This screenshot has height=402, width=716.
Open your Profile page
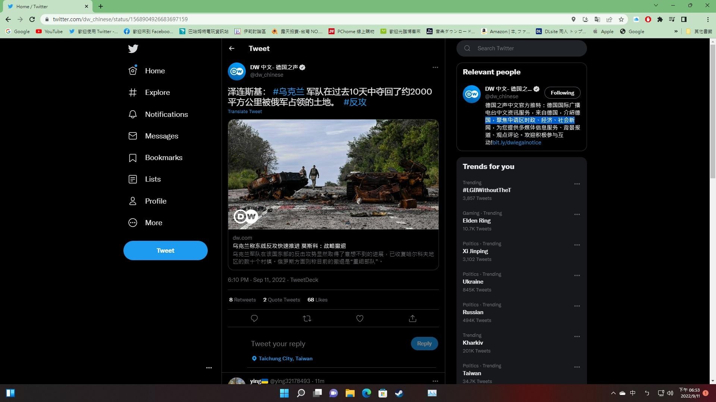(x=156, y=201)
